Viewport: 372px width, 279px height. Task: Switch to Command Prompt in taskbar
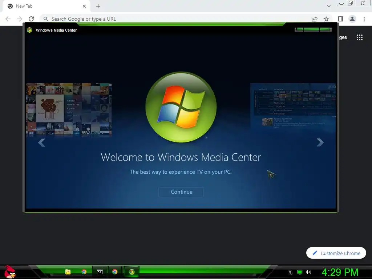(x=100, y=272)
